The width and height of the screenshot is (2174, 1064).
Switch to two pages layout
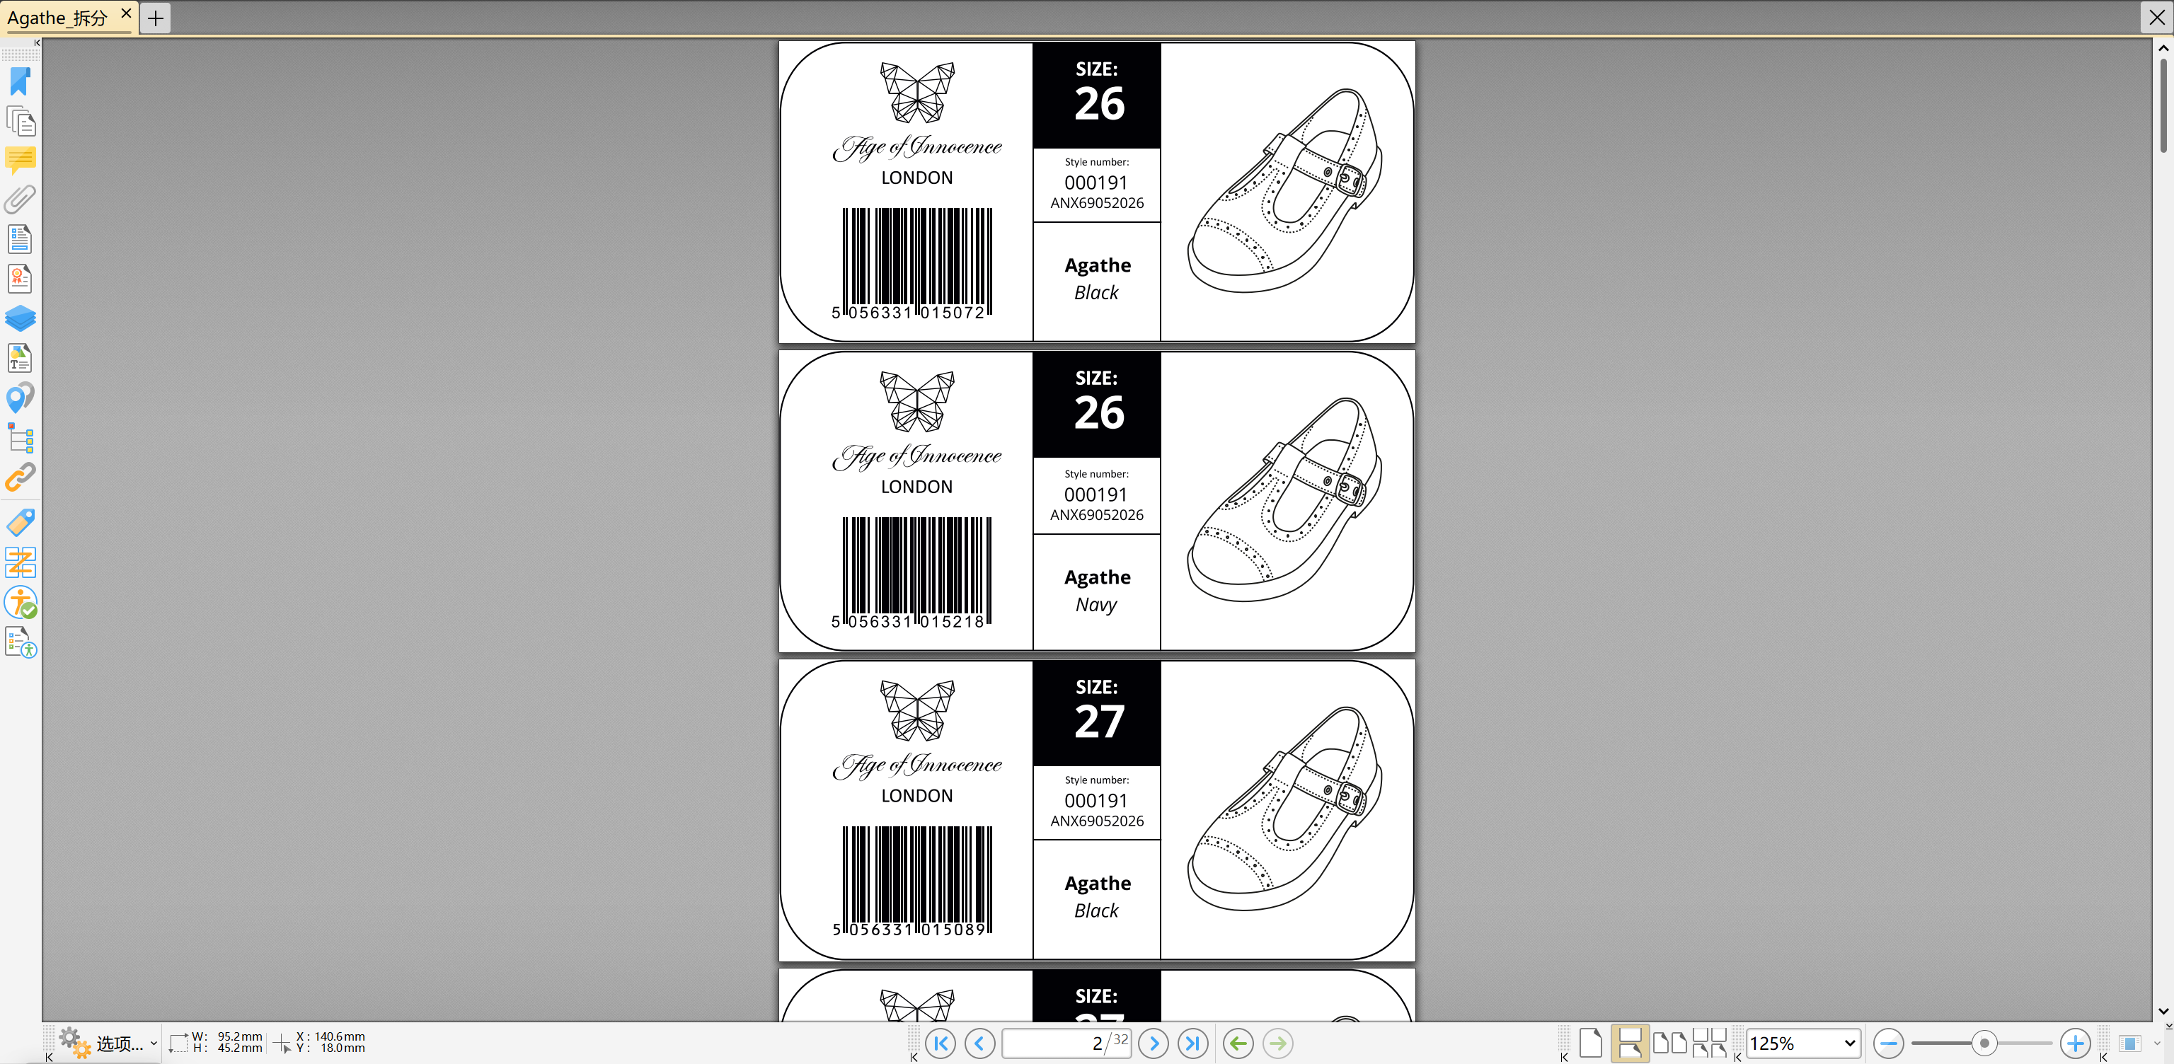click(1669, 1043)
